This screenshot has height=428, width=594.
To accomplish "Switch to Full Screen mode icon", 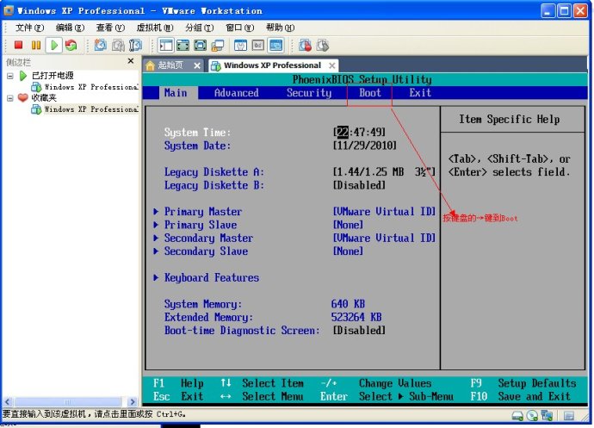I will [201, 45].
